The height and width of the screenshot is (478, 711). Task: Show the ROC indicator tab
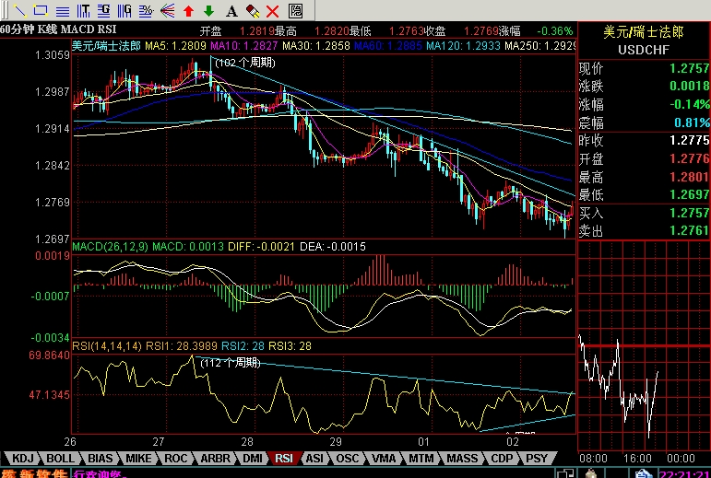(175, 458)
